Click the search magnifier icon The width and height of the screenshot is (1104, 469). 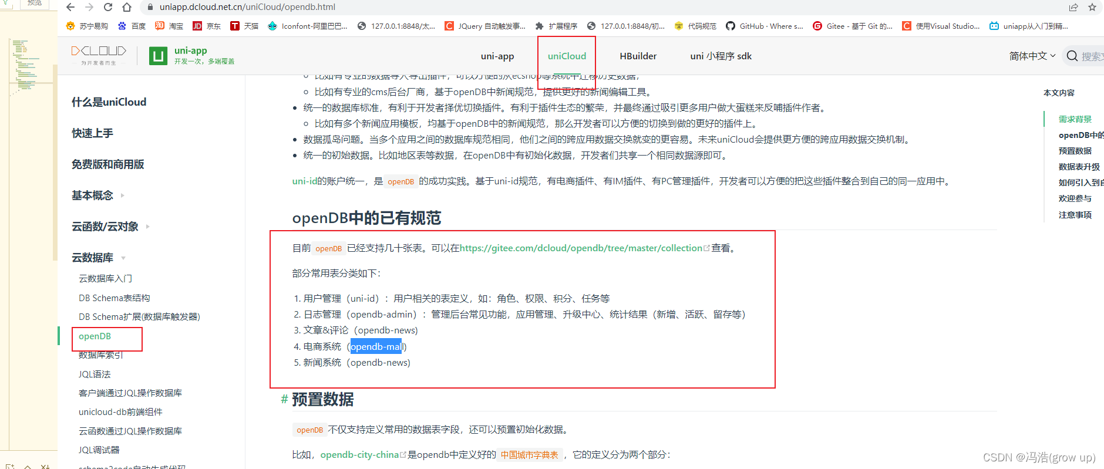1072,56
